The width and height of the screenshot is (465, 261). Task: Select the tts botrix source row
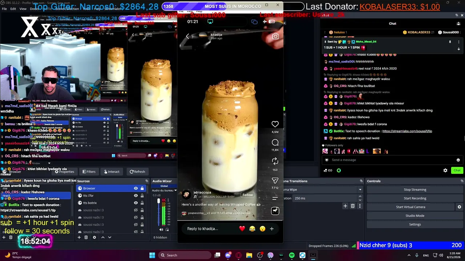point(111,203)
